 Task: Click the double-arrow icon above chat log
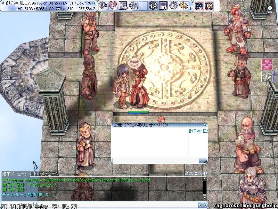point(191,173)
